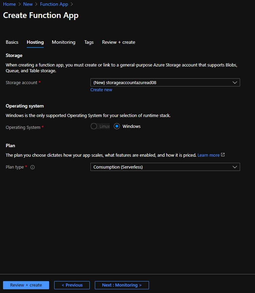Open the Function App breadcrumb link

[x=54, y=4]
